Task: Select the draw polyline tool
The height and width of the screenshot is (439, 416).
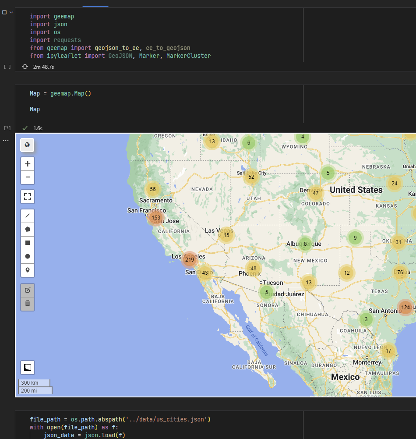Action: tap(28, 215)
